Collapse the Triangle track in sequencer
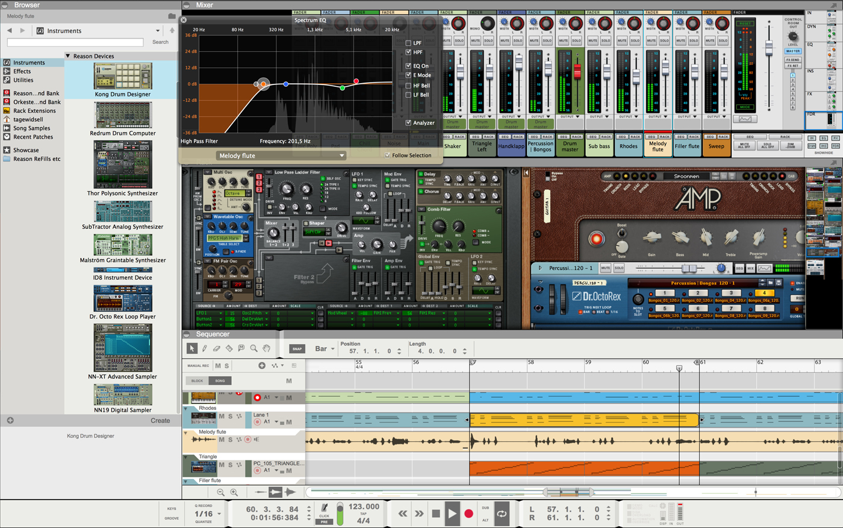The image size is (843, 528). click(x=186, y=457)
